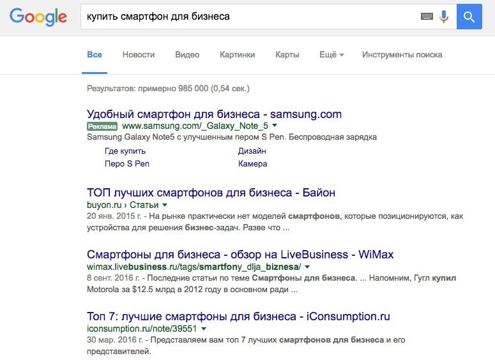Click inside the search query field
The width and height of the screenshot is (495, 363).
[249, 17]
